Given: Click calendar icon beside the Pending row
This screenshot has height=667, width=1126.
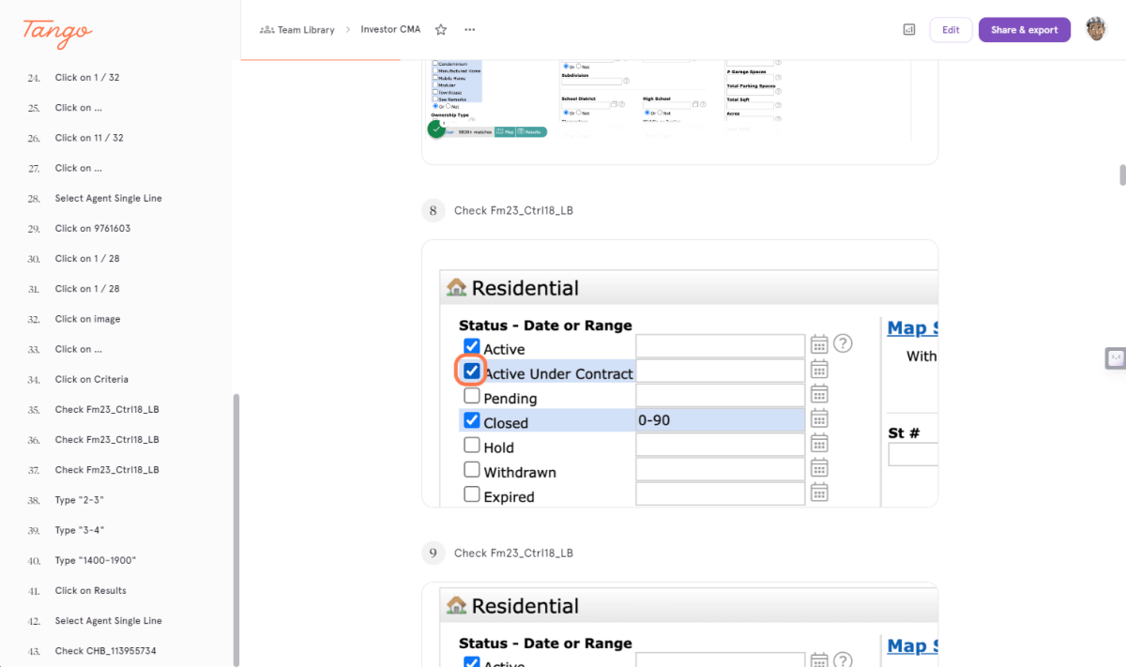Looking at the screenshot, I should pos(819,394).
